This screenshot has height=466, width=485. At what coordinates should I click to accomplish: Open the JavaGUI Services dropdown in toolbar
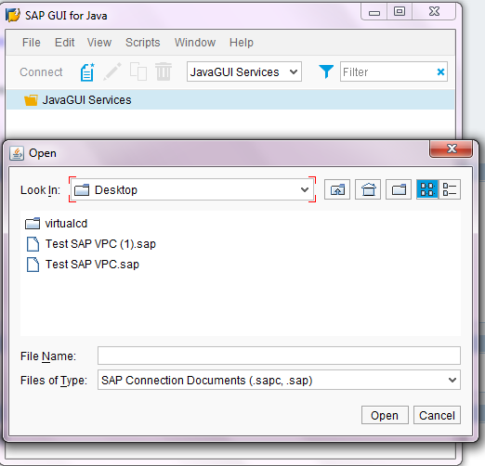tap(294, 72)
